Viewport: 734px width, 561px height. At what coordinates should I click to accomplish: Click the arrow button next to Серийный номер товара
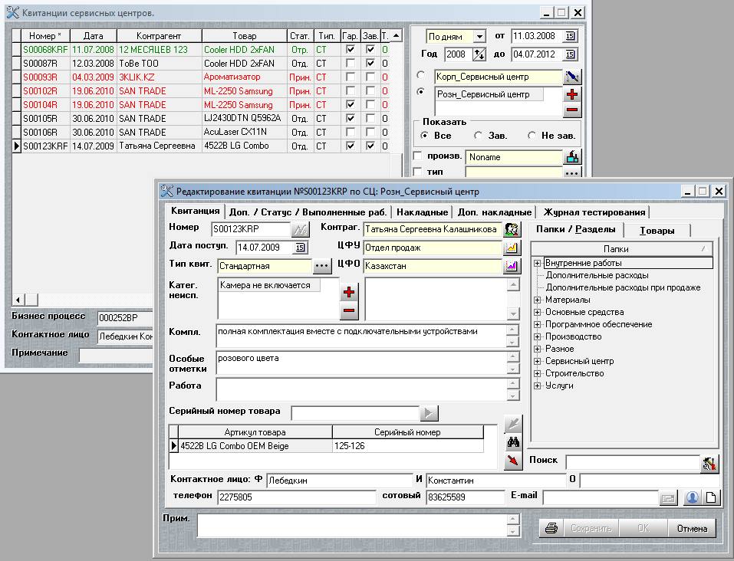click(x=429, y=412)
